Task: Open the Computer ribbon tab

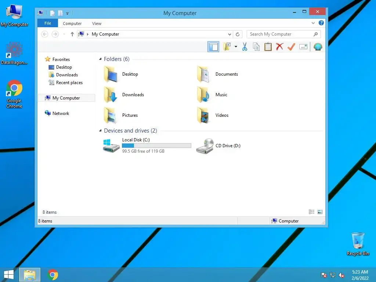Action: click(x=72, y=23)
